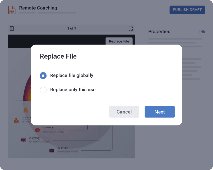This screenshot has height=170, width=213.
Task: Select the Replace file globally option
Action: tap(43, 75)
